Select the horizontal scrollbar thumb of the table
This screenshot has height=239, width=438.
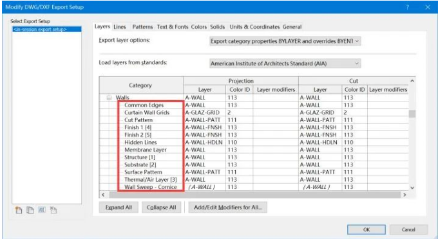(255, 195)
